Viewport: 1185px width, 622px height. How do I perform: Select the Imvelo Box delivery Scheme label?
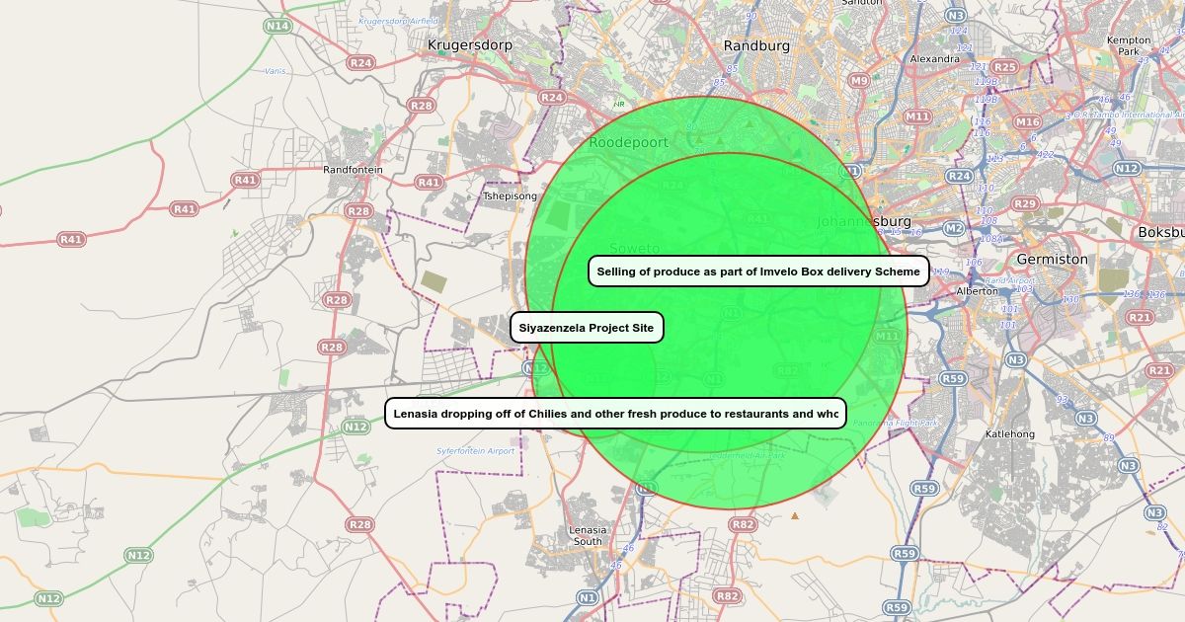click(x=758, y=272)
